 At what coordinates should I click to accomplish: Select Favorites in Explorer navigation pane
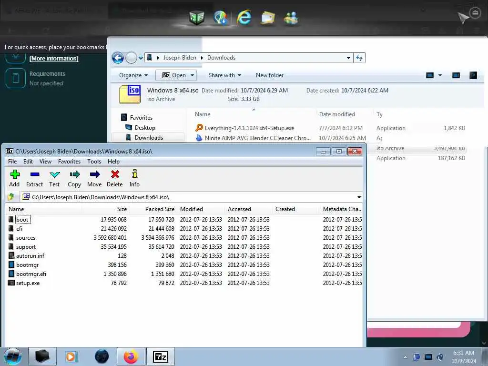pos(141,118)
